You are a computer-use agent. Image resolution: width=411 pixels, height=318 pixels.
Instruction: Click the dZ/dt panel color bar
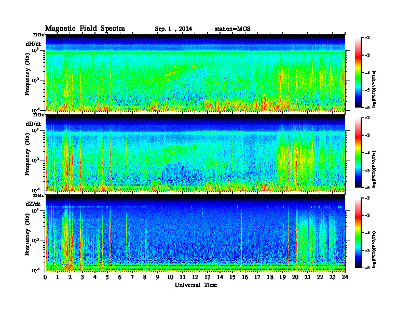(x=358, y=233)
